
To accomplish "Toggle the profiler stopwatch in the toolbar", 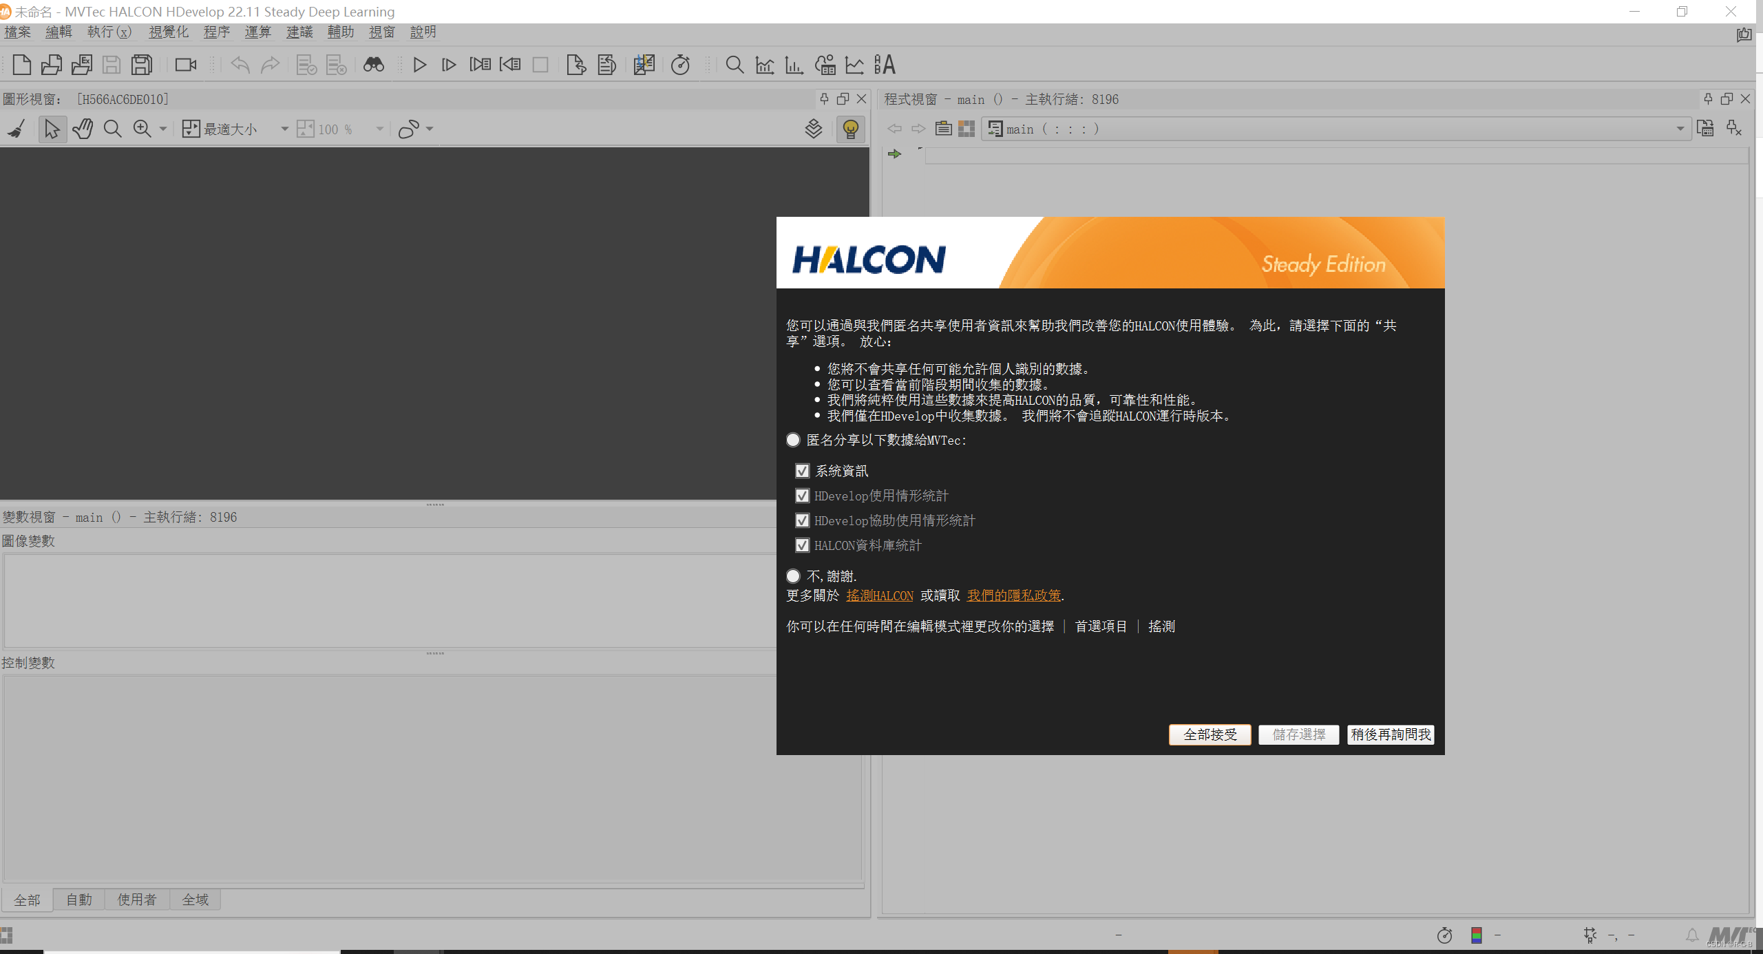I will 680,65.
